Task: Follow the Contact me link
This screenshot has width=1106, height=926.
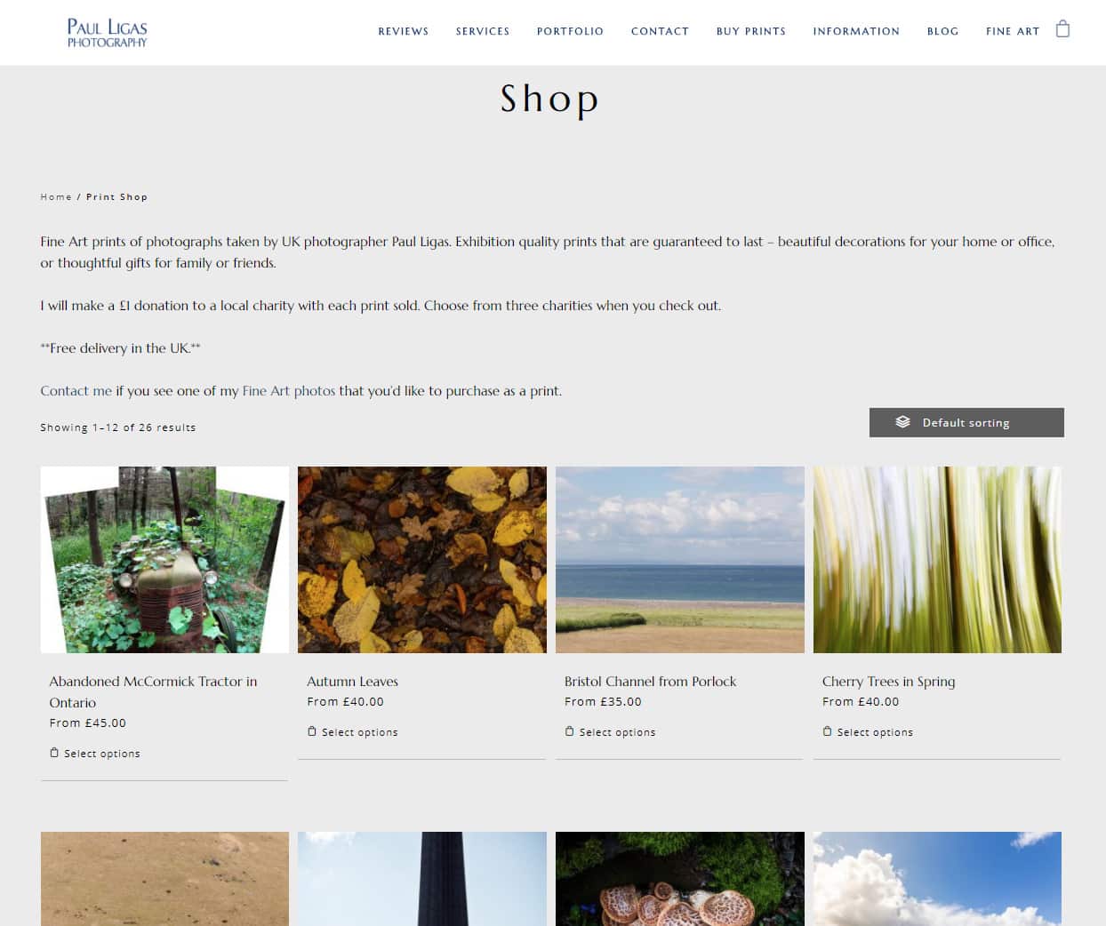Action: pyautogui.click(x=76, y=391)
